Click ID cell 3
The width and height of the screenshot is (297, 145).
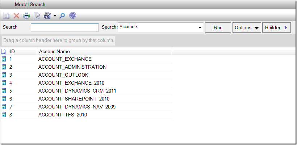point(11,75)
